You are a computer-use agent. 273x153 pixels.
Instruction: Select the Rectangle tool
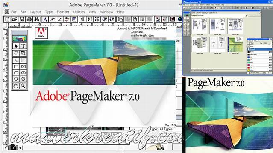[x=16, y=67]
